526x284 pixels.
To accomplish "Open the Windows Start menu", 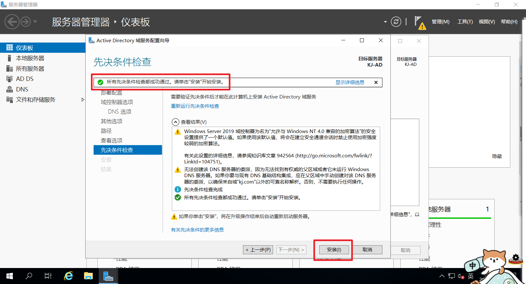I will coord(10,276).
